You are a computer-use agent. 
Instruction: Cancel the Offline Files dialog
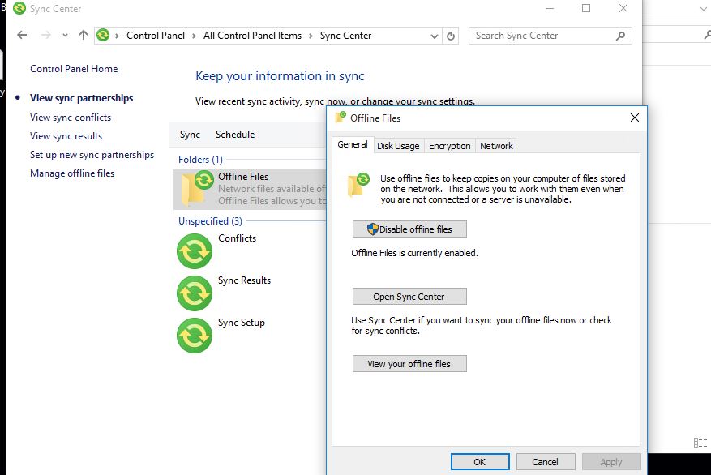(546, 462)
